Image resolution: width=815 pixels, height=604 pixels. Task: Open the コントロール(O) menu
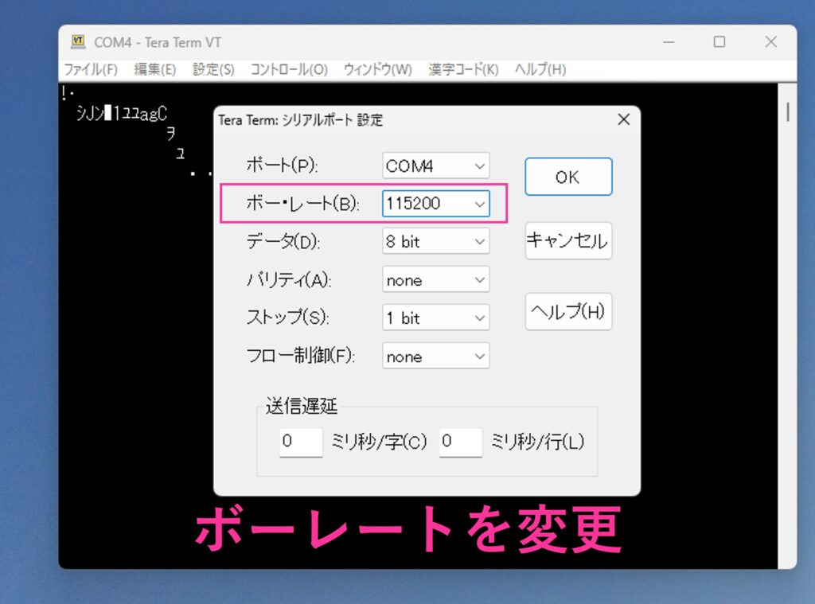tap(289, 69)
